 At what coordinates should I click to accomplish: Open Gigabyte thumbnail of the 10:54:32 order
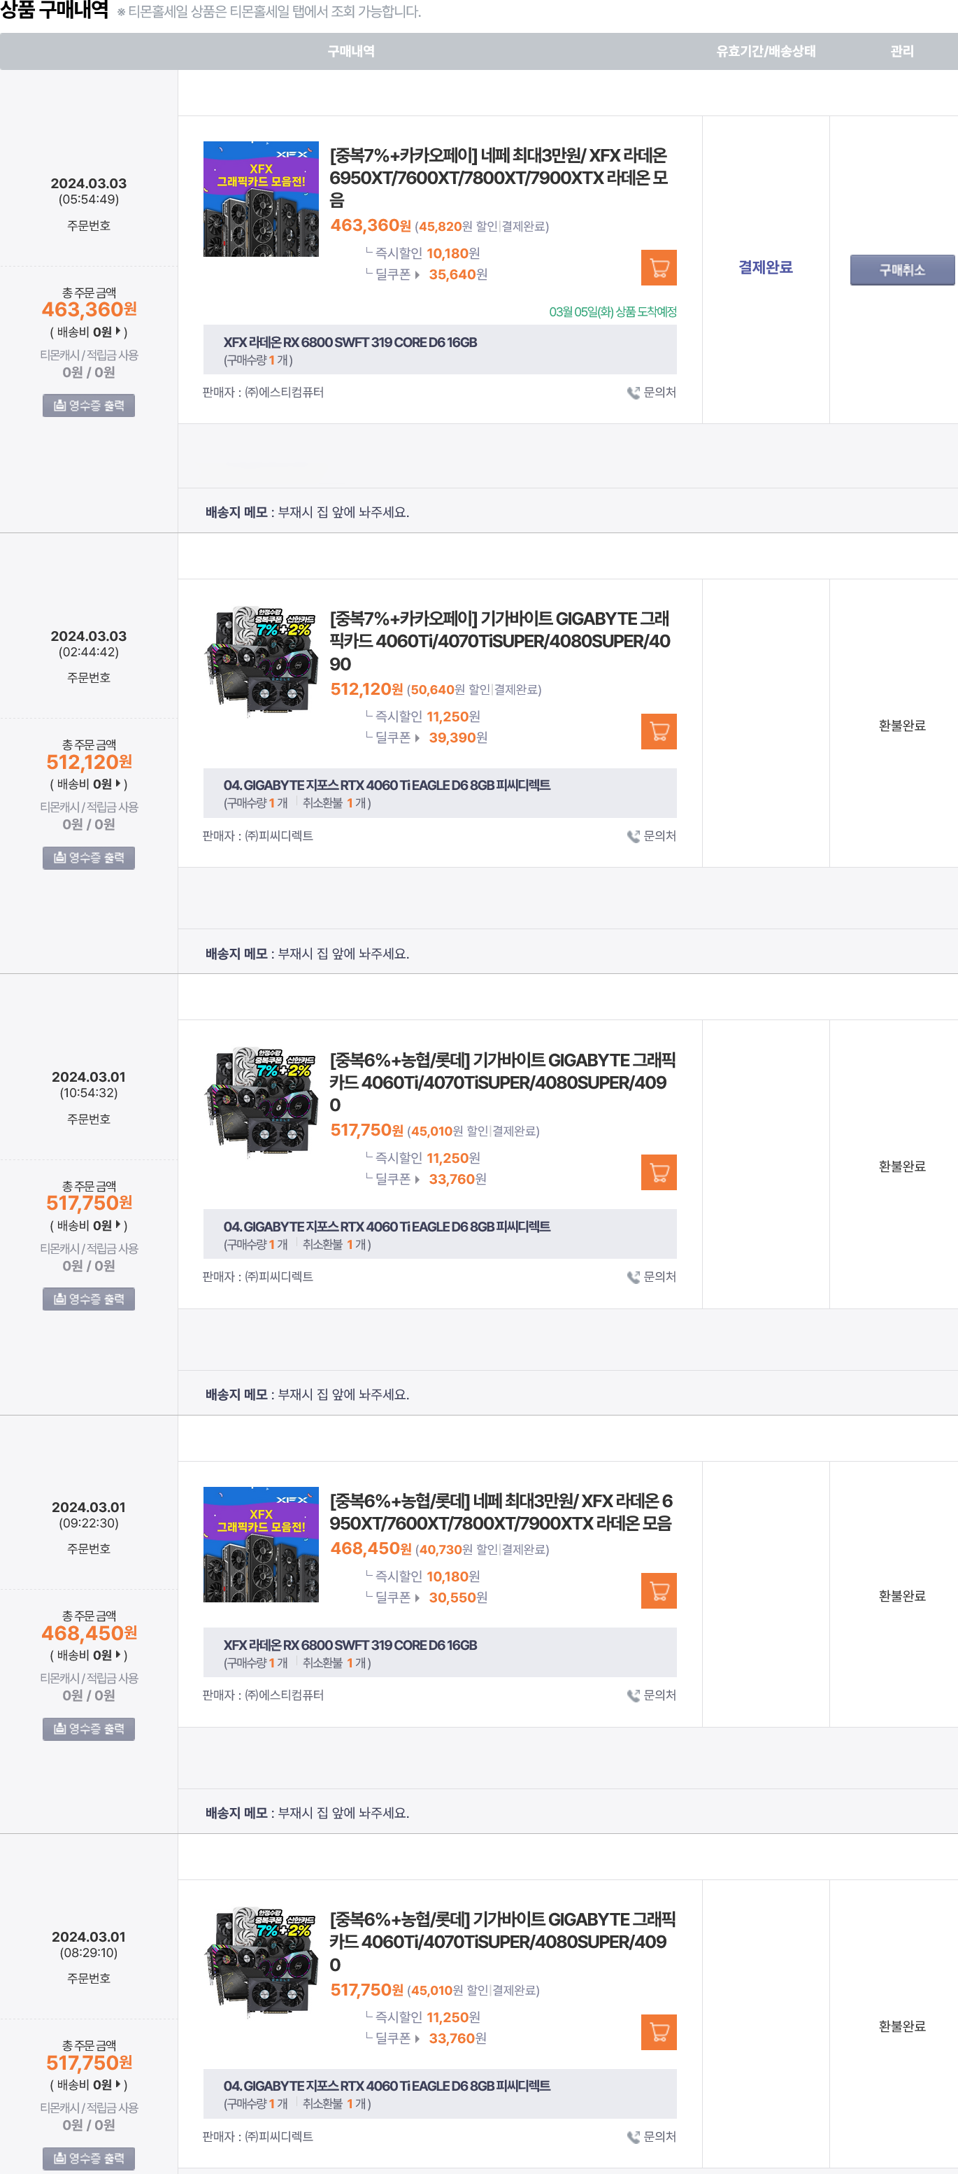262,1104
